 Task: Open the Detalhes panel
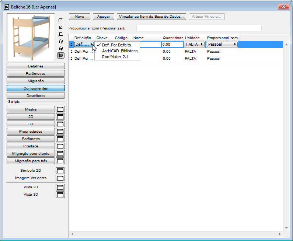pyautogui.click(x=36, y=66)
